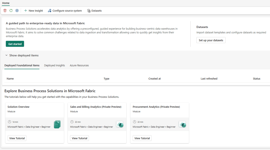270x150 pixels.
Task: Click Set up your datasets button
Action: click(x=211, y=40)
